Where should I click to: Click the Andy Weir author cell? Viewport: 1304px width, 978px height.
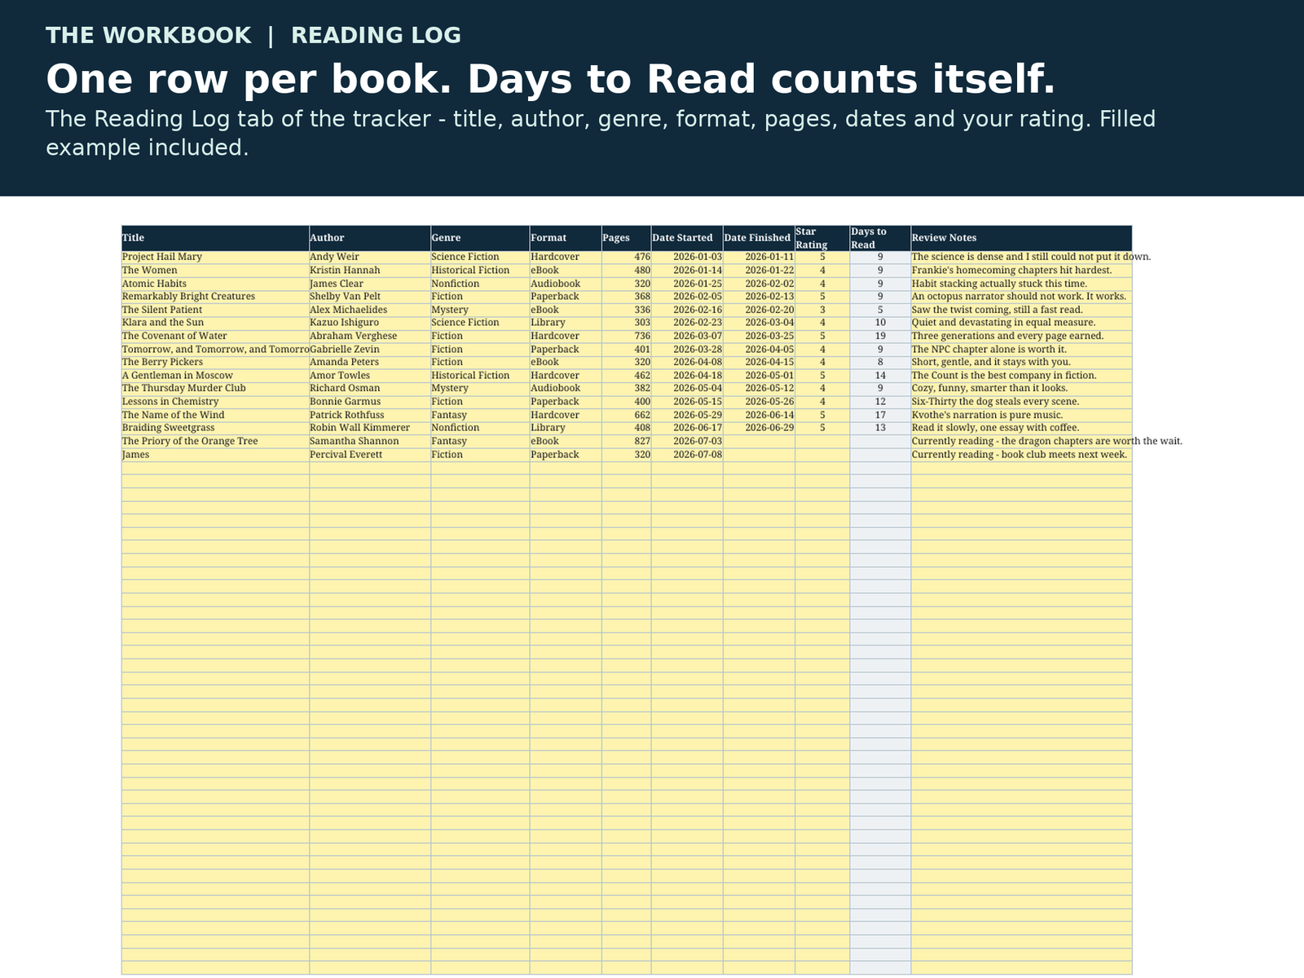[x=370, y=257]
